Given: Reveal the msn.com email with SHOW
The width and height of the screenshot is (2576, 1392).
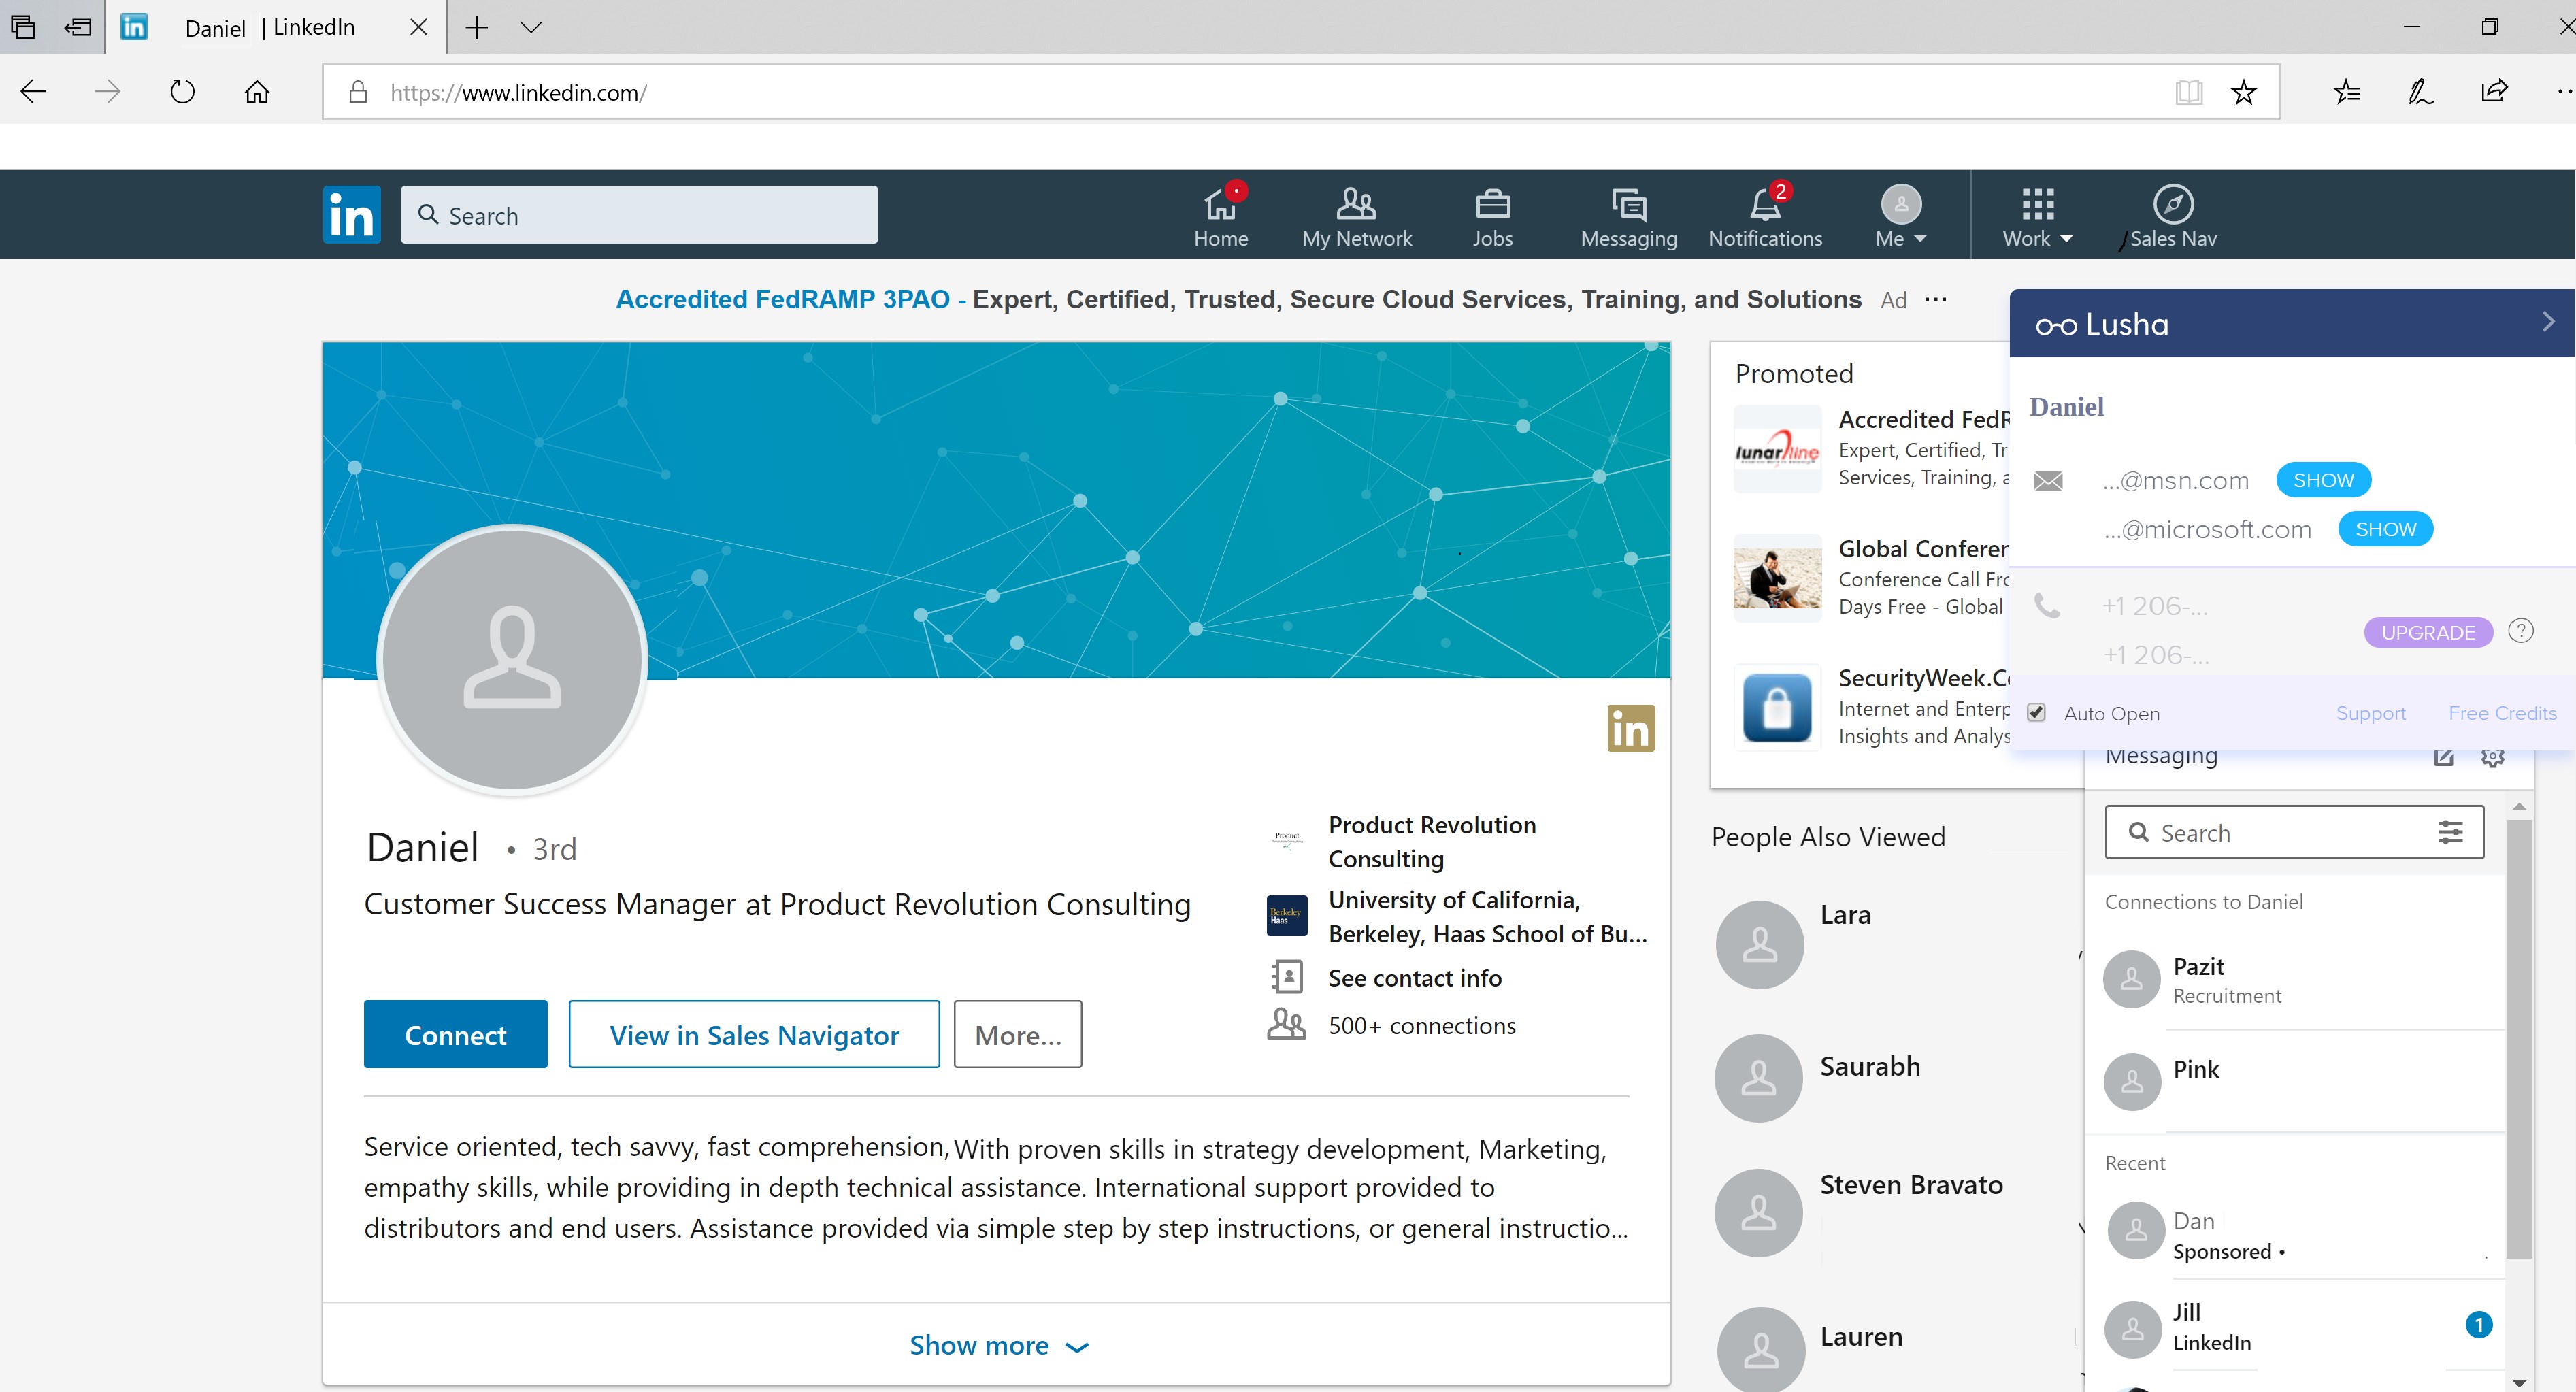Looking at the screenshot, I should click(x=2322, y=480).
